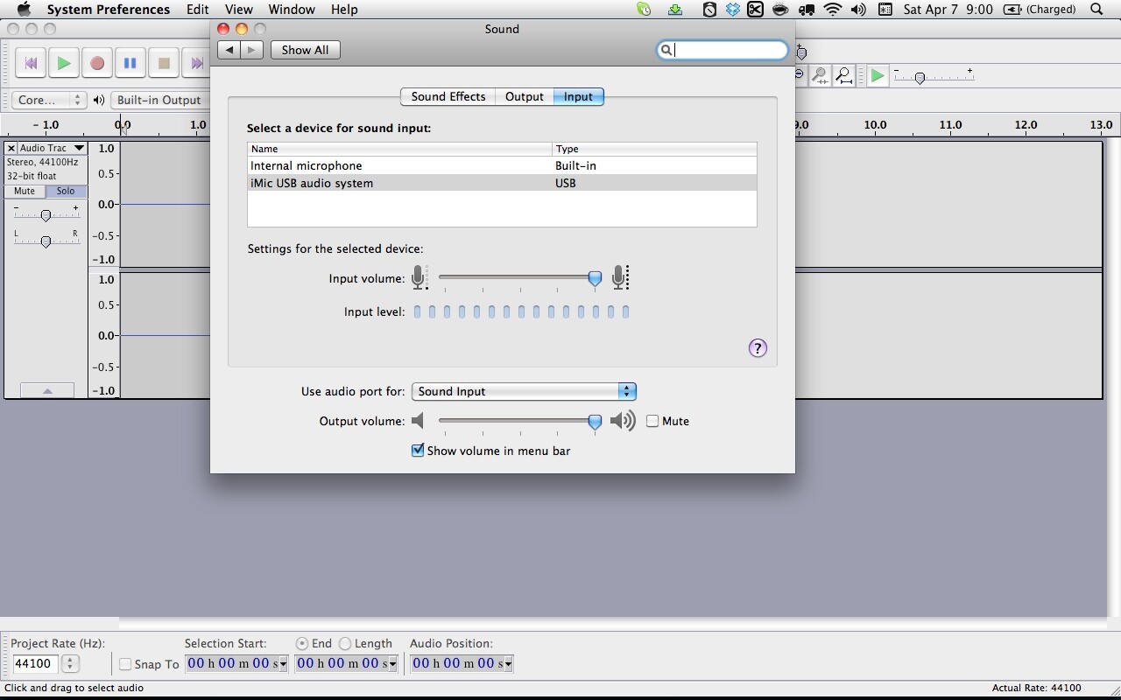Enable the Snap To checkbox
This screenshot has width=1121, height=700.
click(x=125, y=664)
